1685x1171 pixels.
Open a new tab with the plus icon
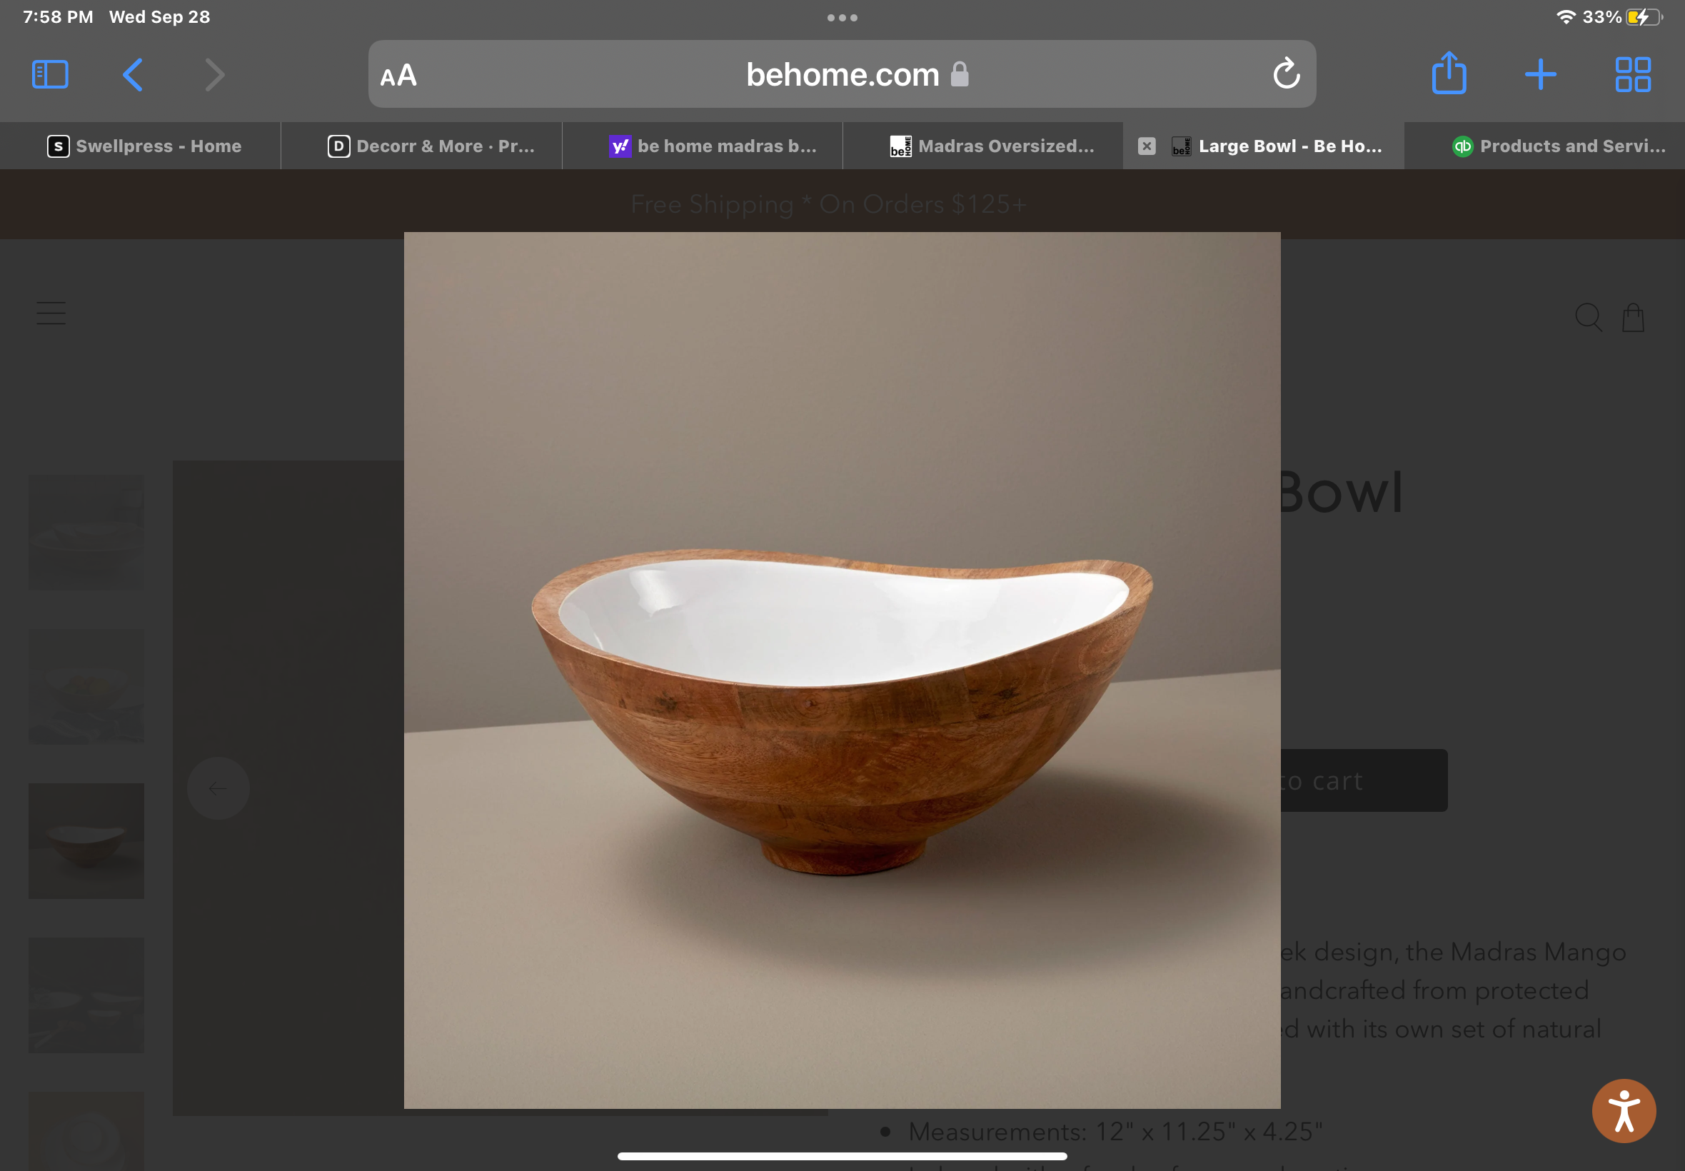1540,74
